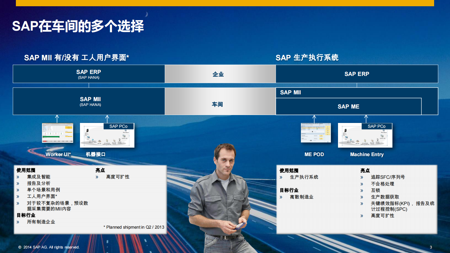Image resolution: width=450 pixels, height=253 pixels.
Task: Open the SAP PCo thumbnail above Machine Entry
Action: pyautogui.click(x=365, y=135)
